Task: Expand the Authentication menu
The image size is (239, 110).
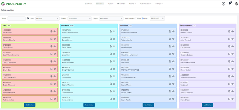Action: pos(146,4)
